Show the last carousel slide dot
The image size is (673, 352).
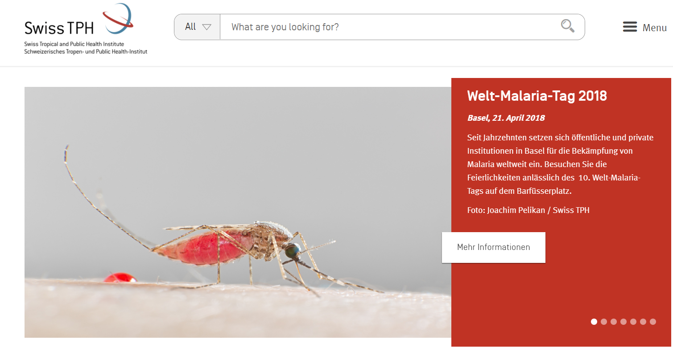[653, 322]
